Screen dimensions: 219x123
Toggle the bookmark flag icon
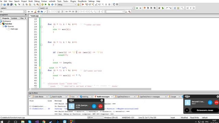click(x=144, y=8)
